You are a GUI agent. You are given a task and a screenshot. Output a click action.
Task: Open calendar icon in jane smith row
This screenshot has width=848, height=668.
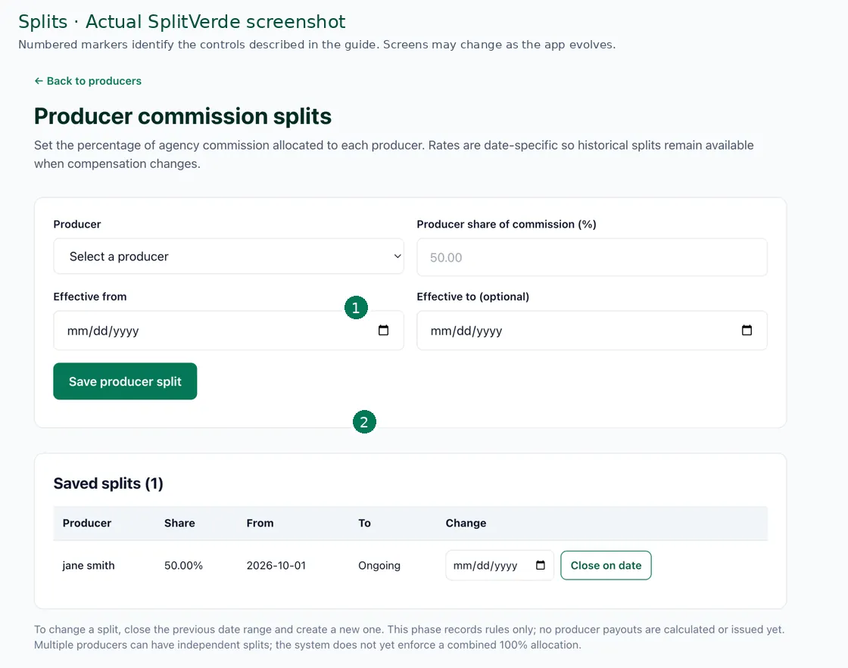(x=541, y=565)
